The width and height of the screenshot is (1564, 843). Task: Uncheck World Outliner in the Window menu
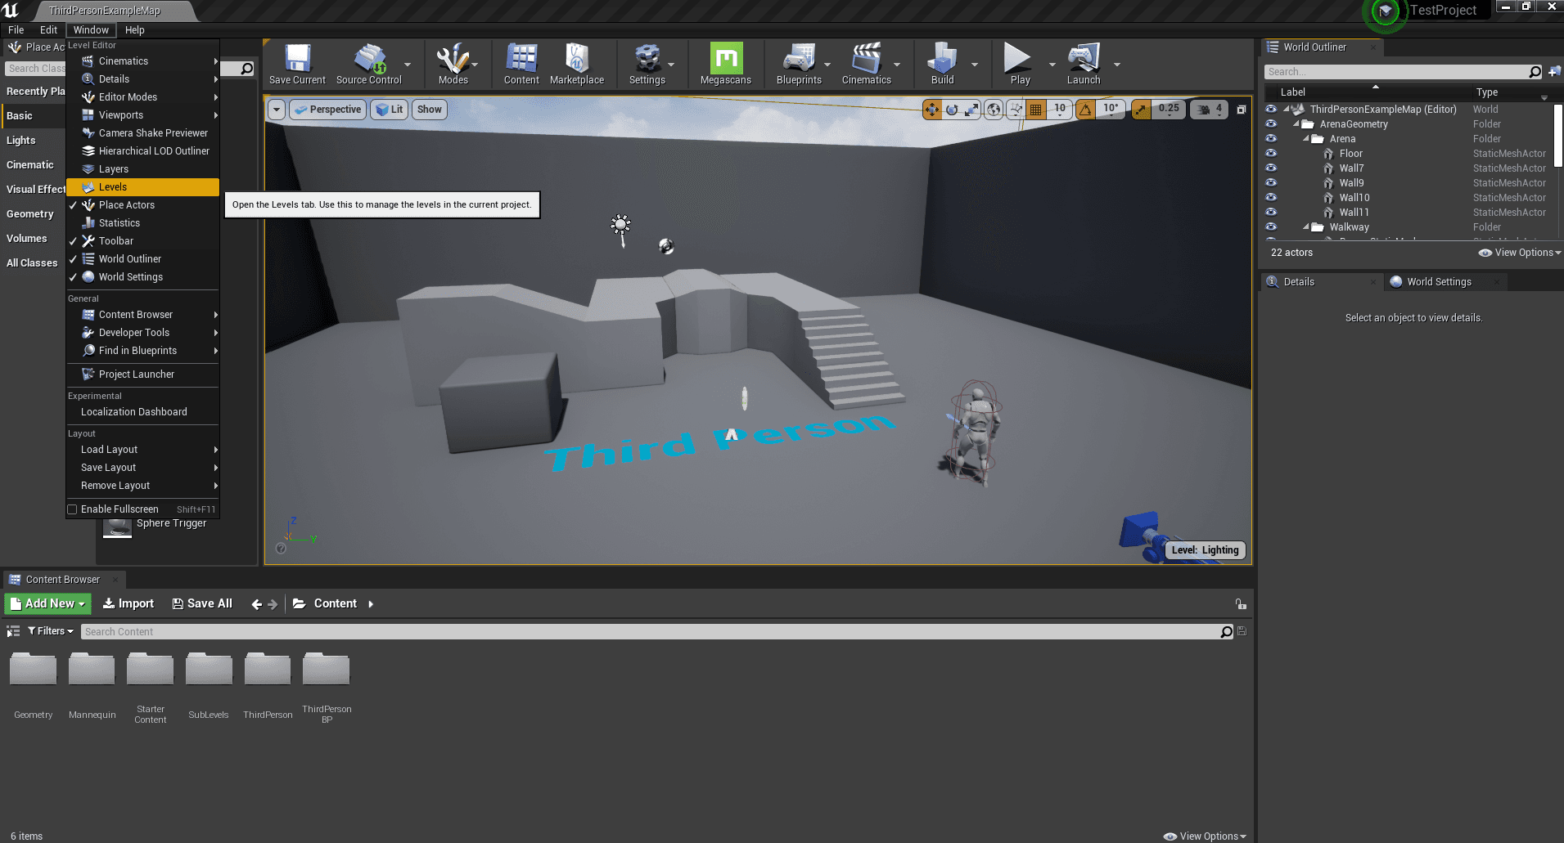[129, 259]
